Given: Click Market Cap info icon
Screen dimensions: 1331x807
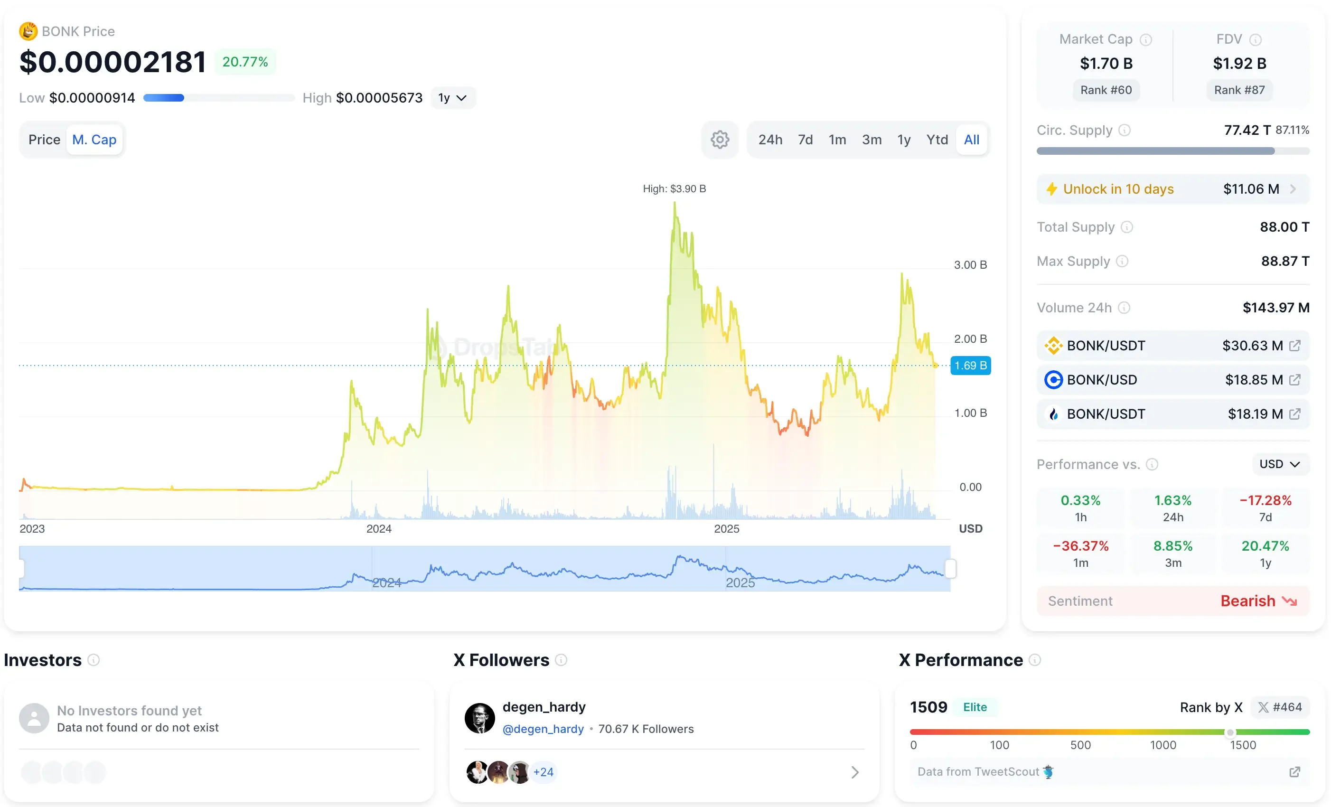Looking at the screenshot, I should pos(1146,40).
